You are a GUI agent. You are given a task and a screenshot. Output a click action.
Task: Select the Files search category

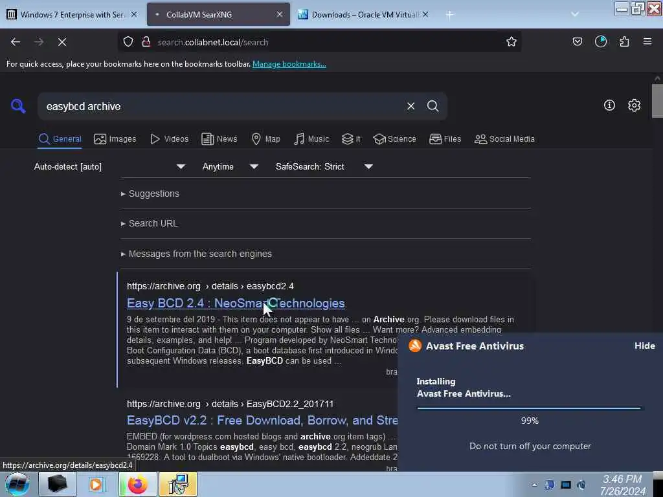point(445,139)
